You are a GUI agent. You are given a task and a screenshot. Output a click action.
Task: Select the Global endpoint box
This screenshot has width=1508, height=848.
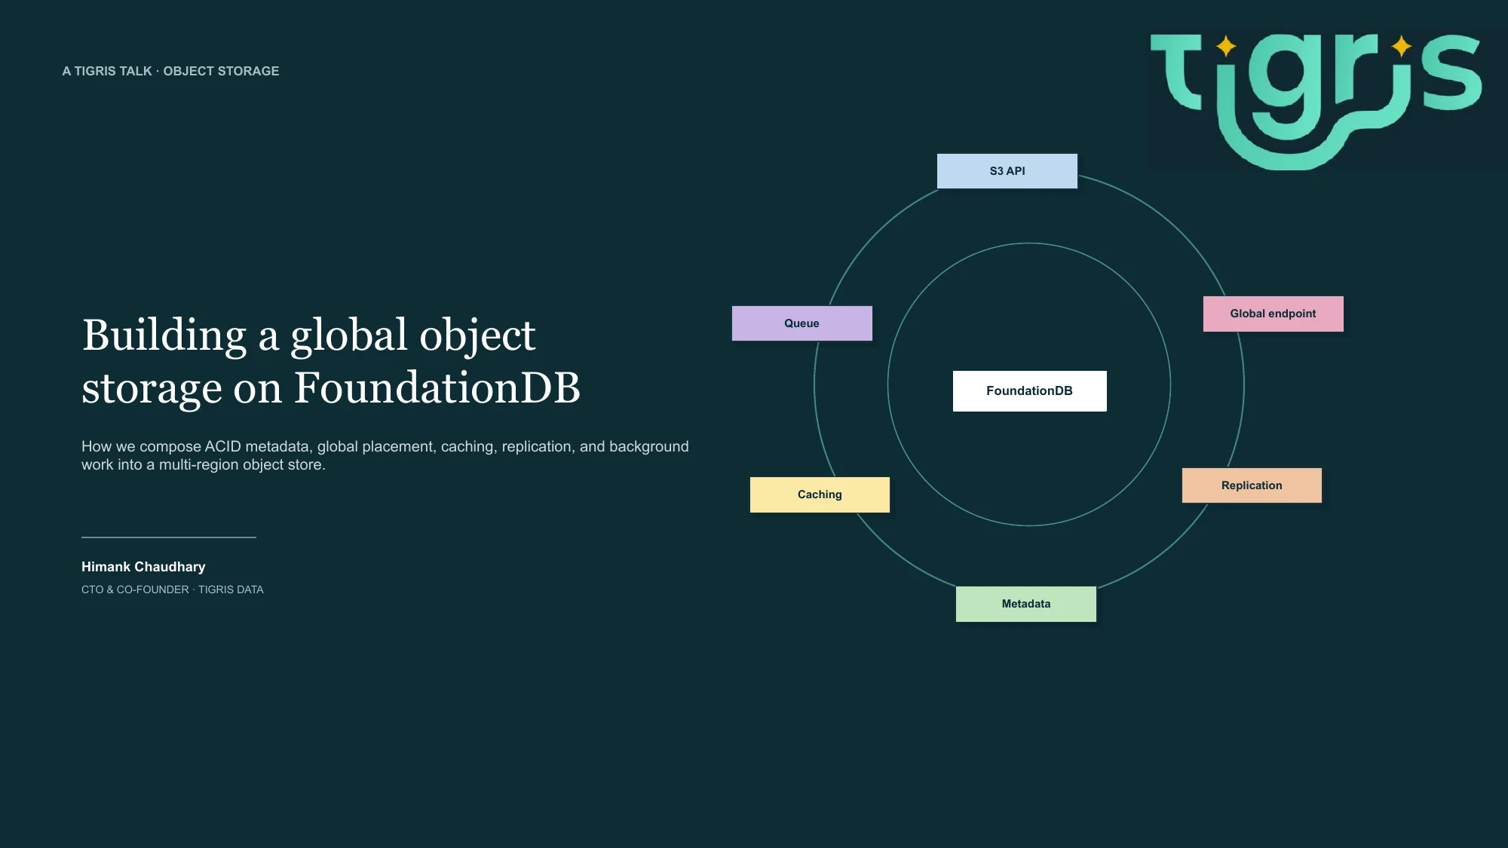[1274, 314]
